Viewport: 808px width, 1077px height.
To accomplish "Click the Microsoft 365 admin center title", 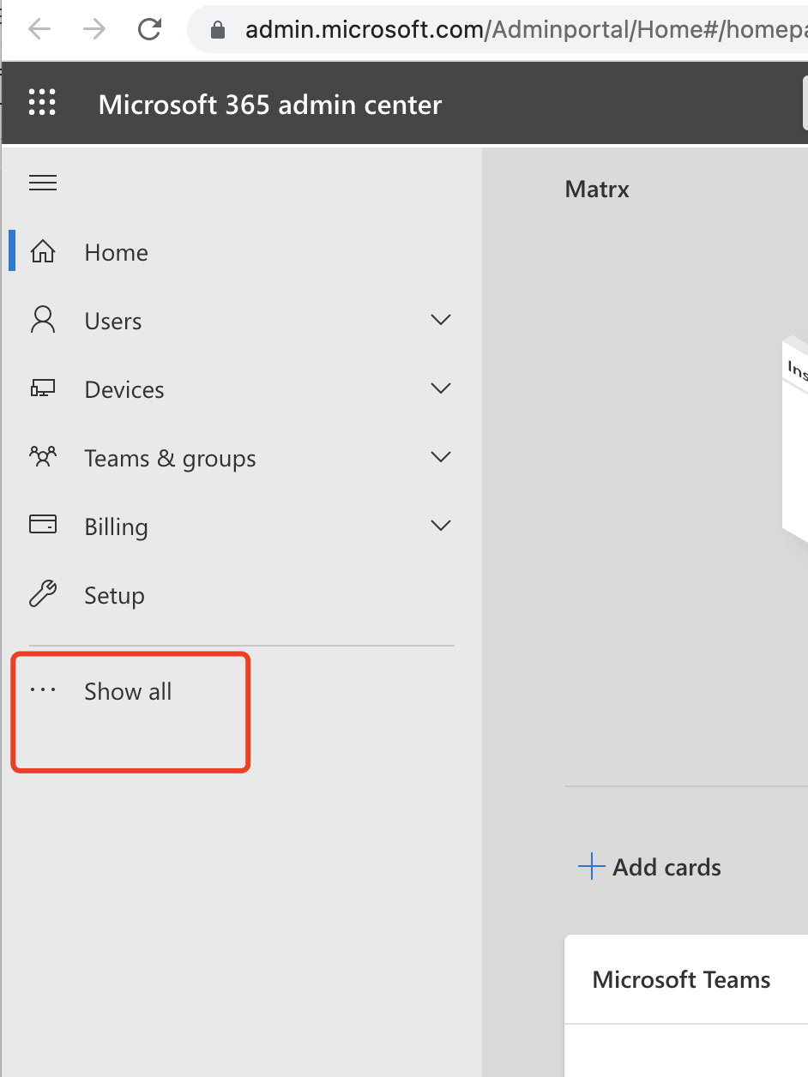I will coord(270,105).
